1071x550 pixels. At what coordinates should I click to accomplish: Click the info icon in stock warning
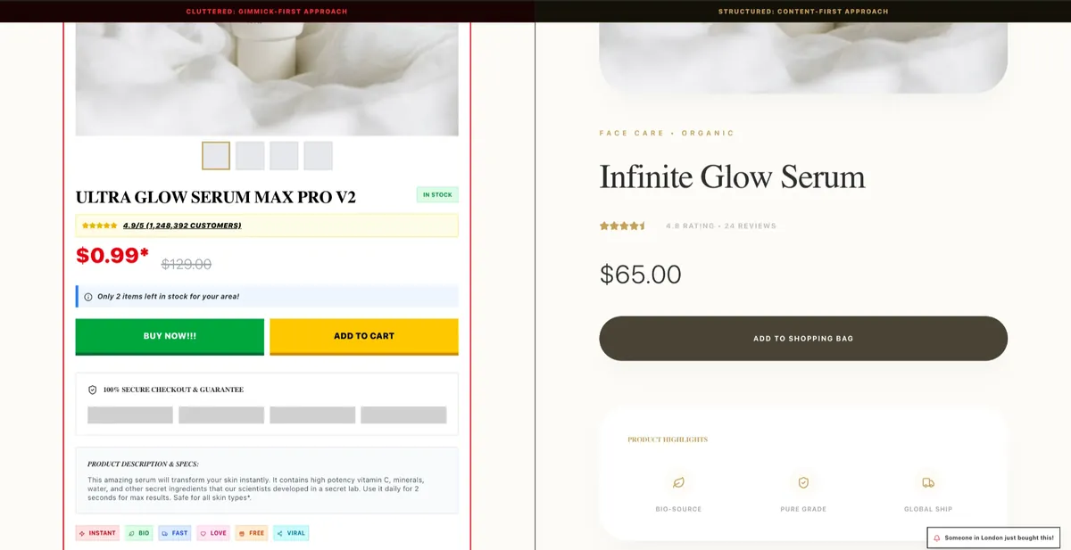coord(87,297)
